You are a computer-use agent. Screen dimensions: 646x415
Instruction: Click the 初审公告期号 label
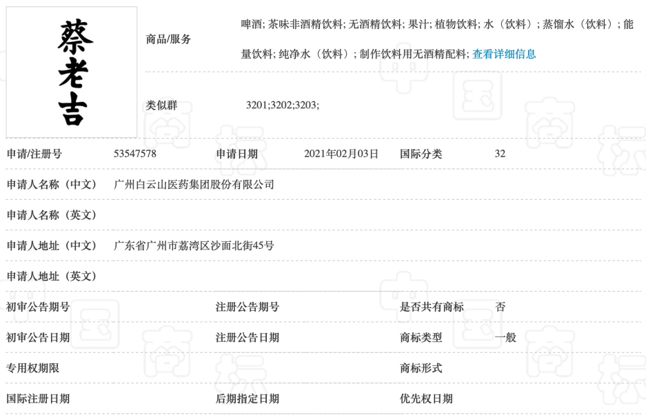[x=38, y=307]
